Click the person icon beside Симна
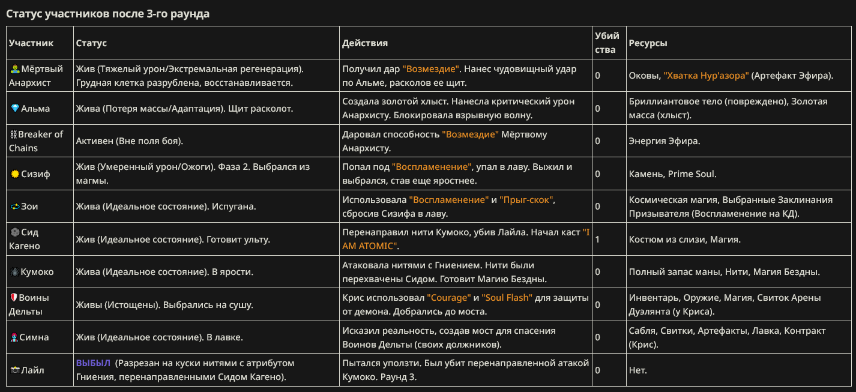 15,337
